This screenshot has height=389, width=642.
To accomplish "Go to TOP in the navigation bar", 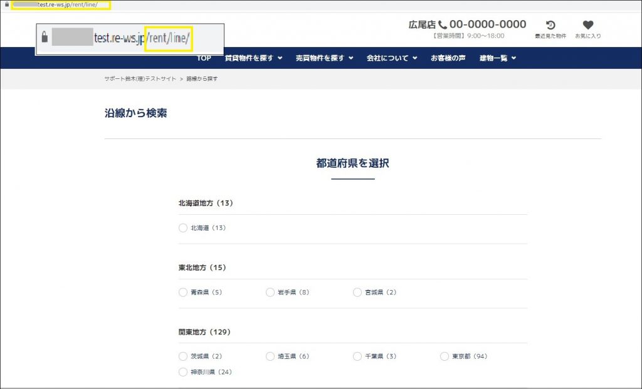I will 204,58.
